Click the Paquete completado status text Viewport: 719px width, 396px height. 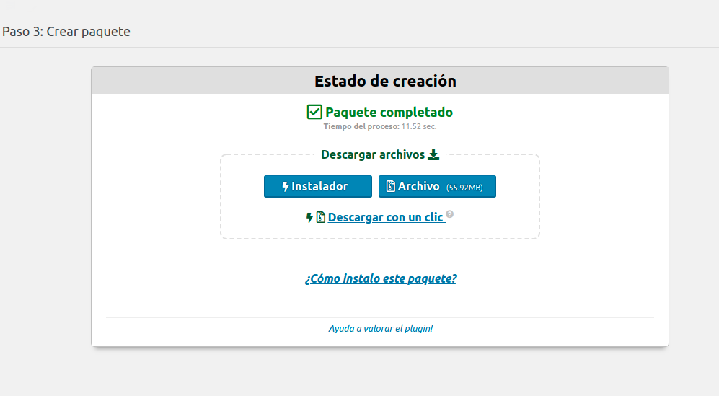click(389, 112)
